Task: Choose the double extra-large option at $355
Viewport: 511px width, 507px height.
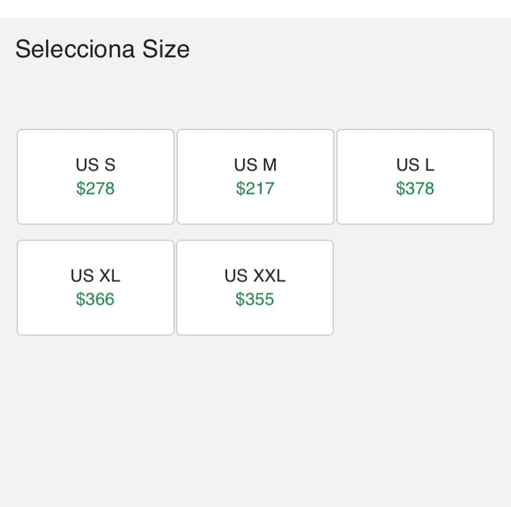Action: [255, 288]
